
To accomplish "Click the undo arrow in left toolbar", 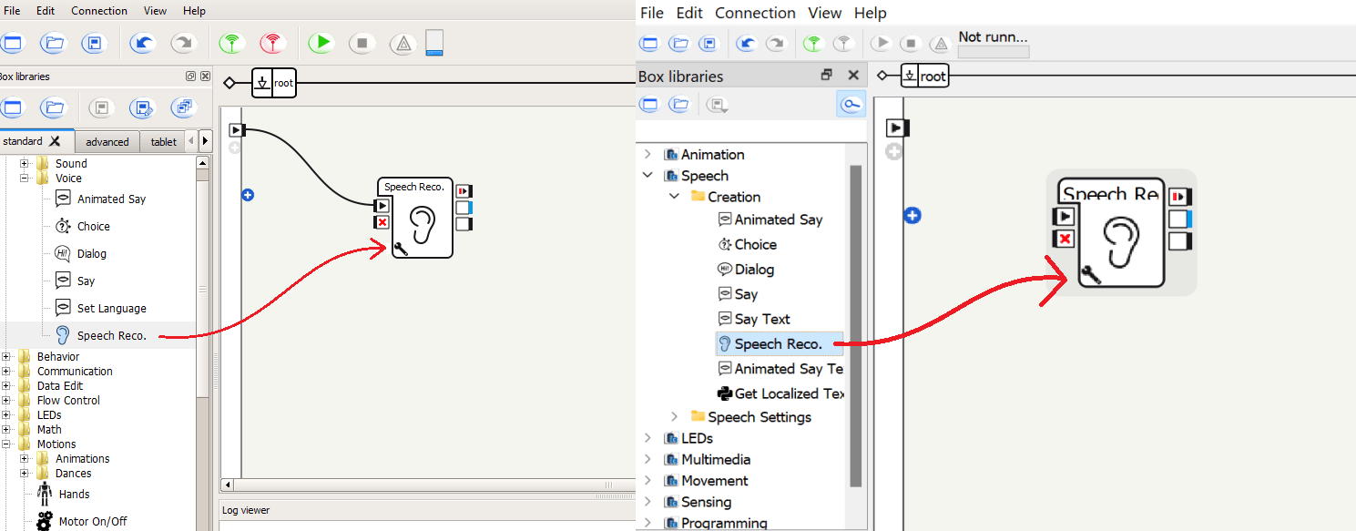I will pos(142,43).
